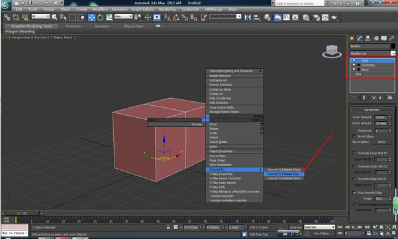Toggle the Percent Snap icon
Screen dimensions: 398x239
coord(185,17)
